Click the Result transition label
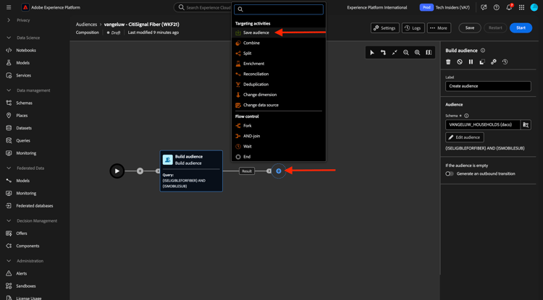 click(x=247, y=171)
